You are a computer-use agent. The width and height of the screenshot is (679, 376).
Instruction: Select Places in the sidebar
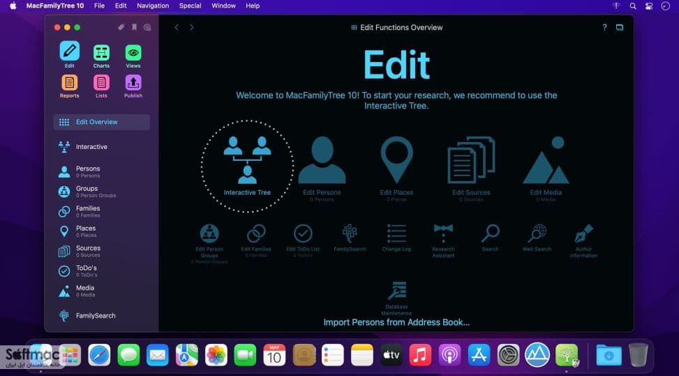(x=102, y=231)
